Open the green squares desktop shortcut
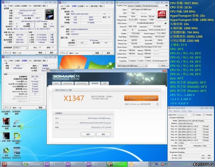 click(x=17, y=136)
